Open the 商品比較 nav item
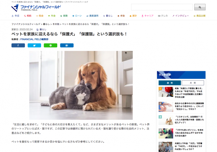The image size is (217, 152). pyautogui.click(x=200, y=16)
